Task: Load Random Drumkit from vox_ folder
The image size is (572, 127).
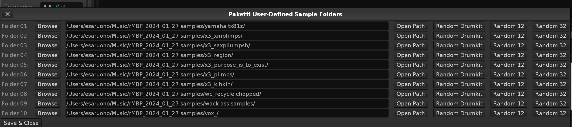Action: click(x=459, y=113)
